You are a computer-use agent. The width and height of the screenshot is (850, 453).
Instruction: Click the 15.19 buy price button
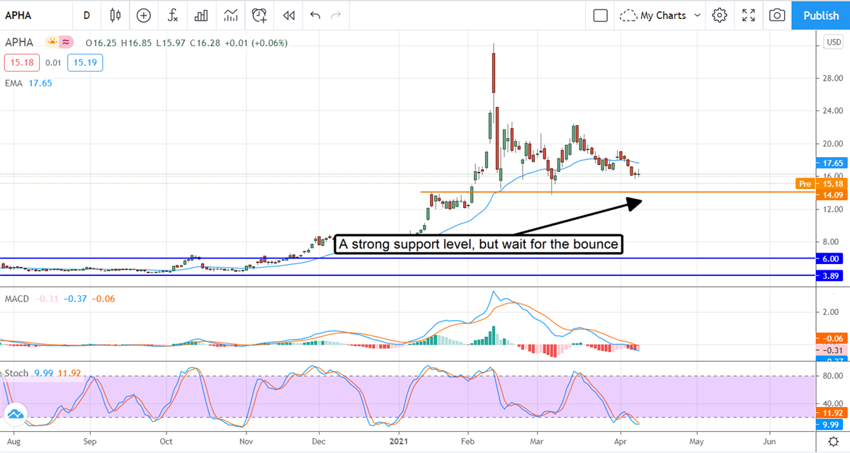(x=85, y=63)
